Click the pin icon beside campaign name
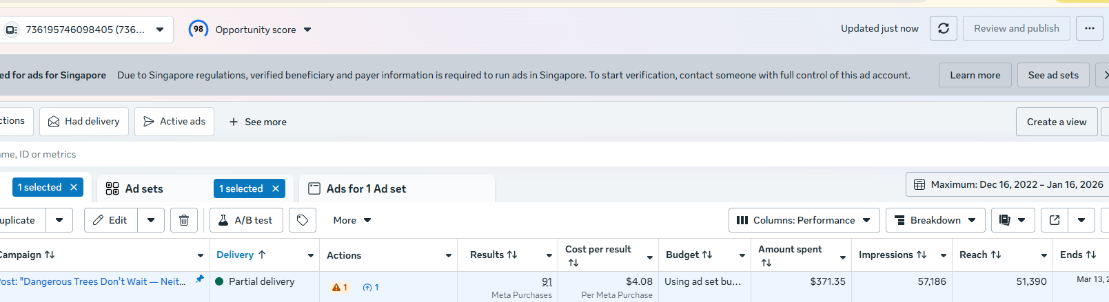The height and width of the screenshot is (302, 1109). tap(200, 279)
